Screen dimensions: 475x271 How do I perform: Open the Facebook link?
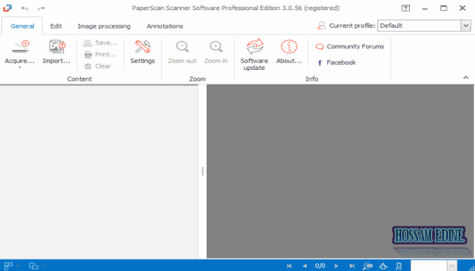(337, 62)
